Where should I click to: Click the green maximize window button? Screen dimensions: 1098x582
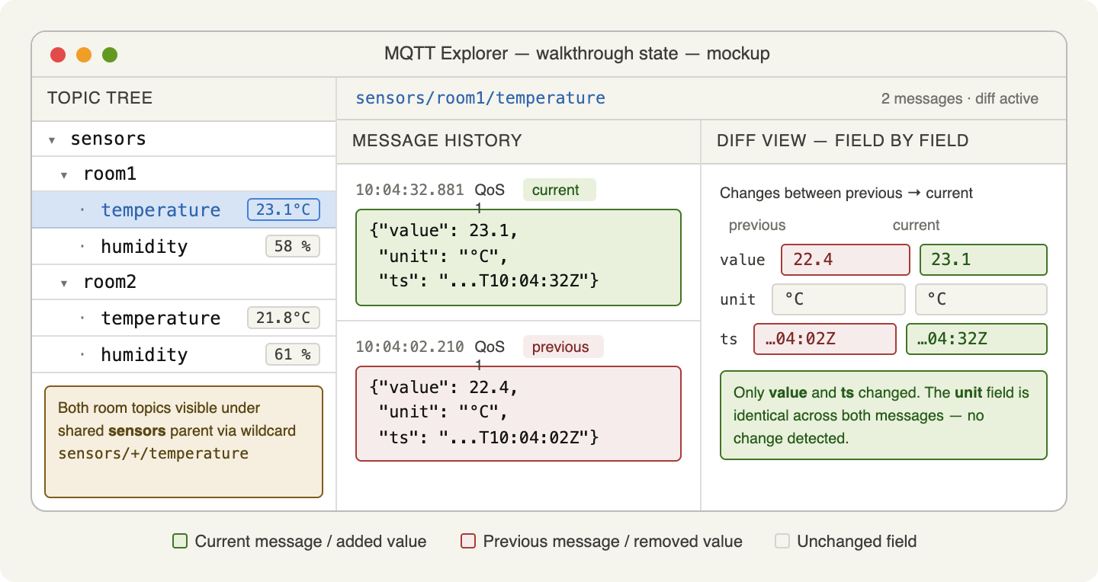click(110, 55)
